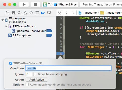Click the TimesurferFra folder icon in jump bar

coord(102,13)
